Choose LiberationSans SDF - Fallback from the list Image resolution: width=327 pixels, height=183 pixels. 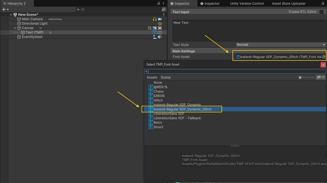(x=177, y=118)
